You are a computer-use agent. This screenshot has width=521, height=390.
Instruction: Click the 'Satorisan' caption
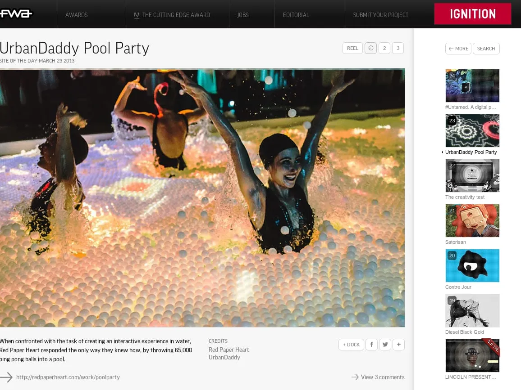456,242
